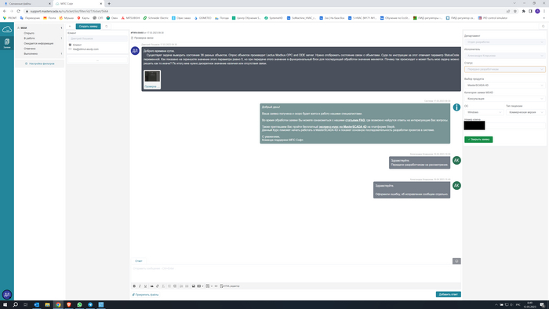
Task: Open the FAQ articles link in system message
Action: click(355, 120)
